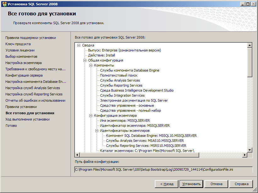This screenshot has height=193, width=258.
Task: Click the Конфигурация экземпляра label
Action: click(x=115, y=116)
